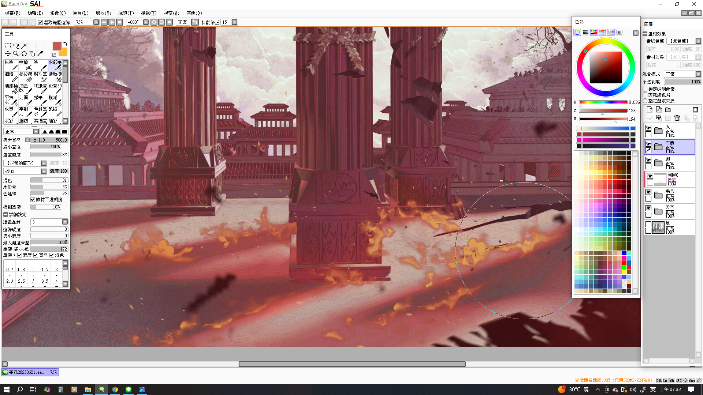Open the 檔案(F) menu
This screenshot has width=703, height=395.
[12, 13]
